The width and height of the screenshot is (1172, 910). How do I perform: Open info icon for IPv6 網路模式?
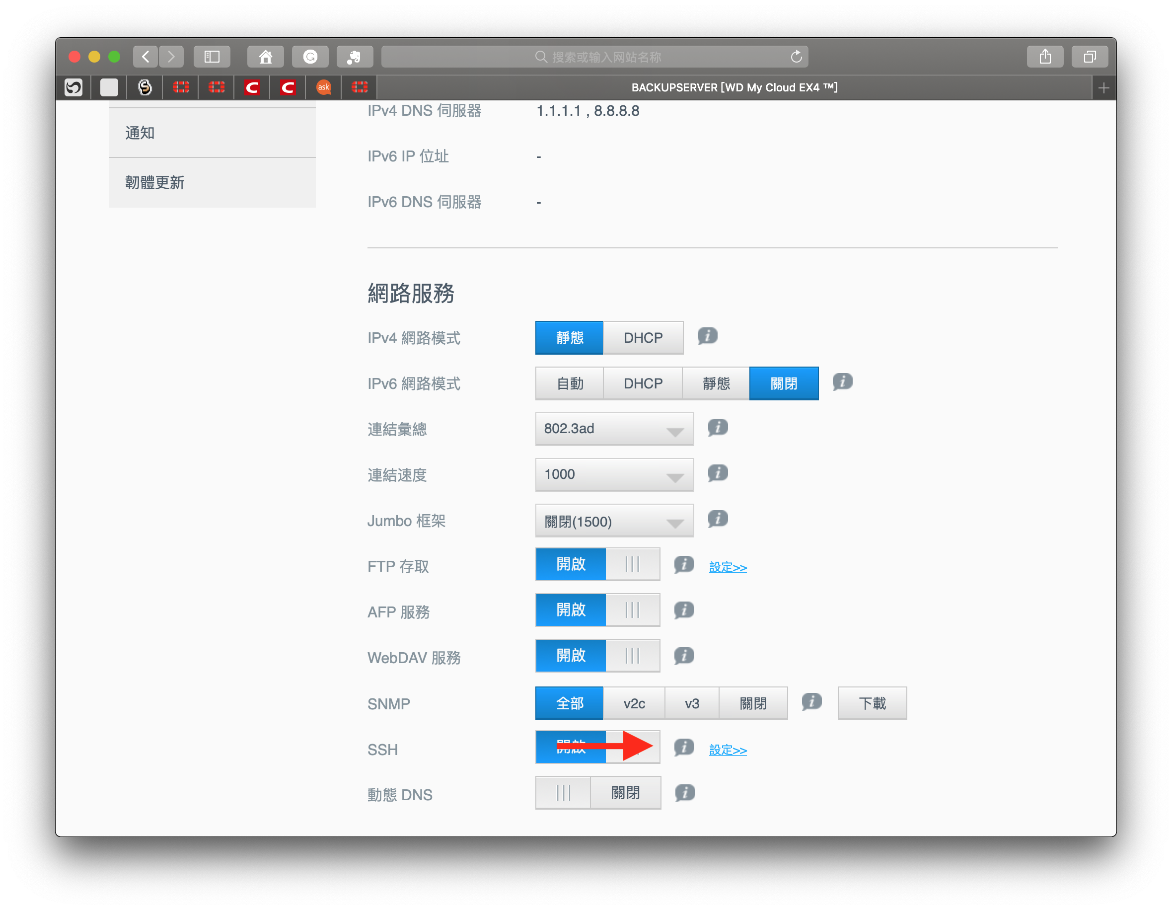[x=843, y=382]
